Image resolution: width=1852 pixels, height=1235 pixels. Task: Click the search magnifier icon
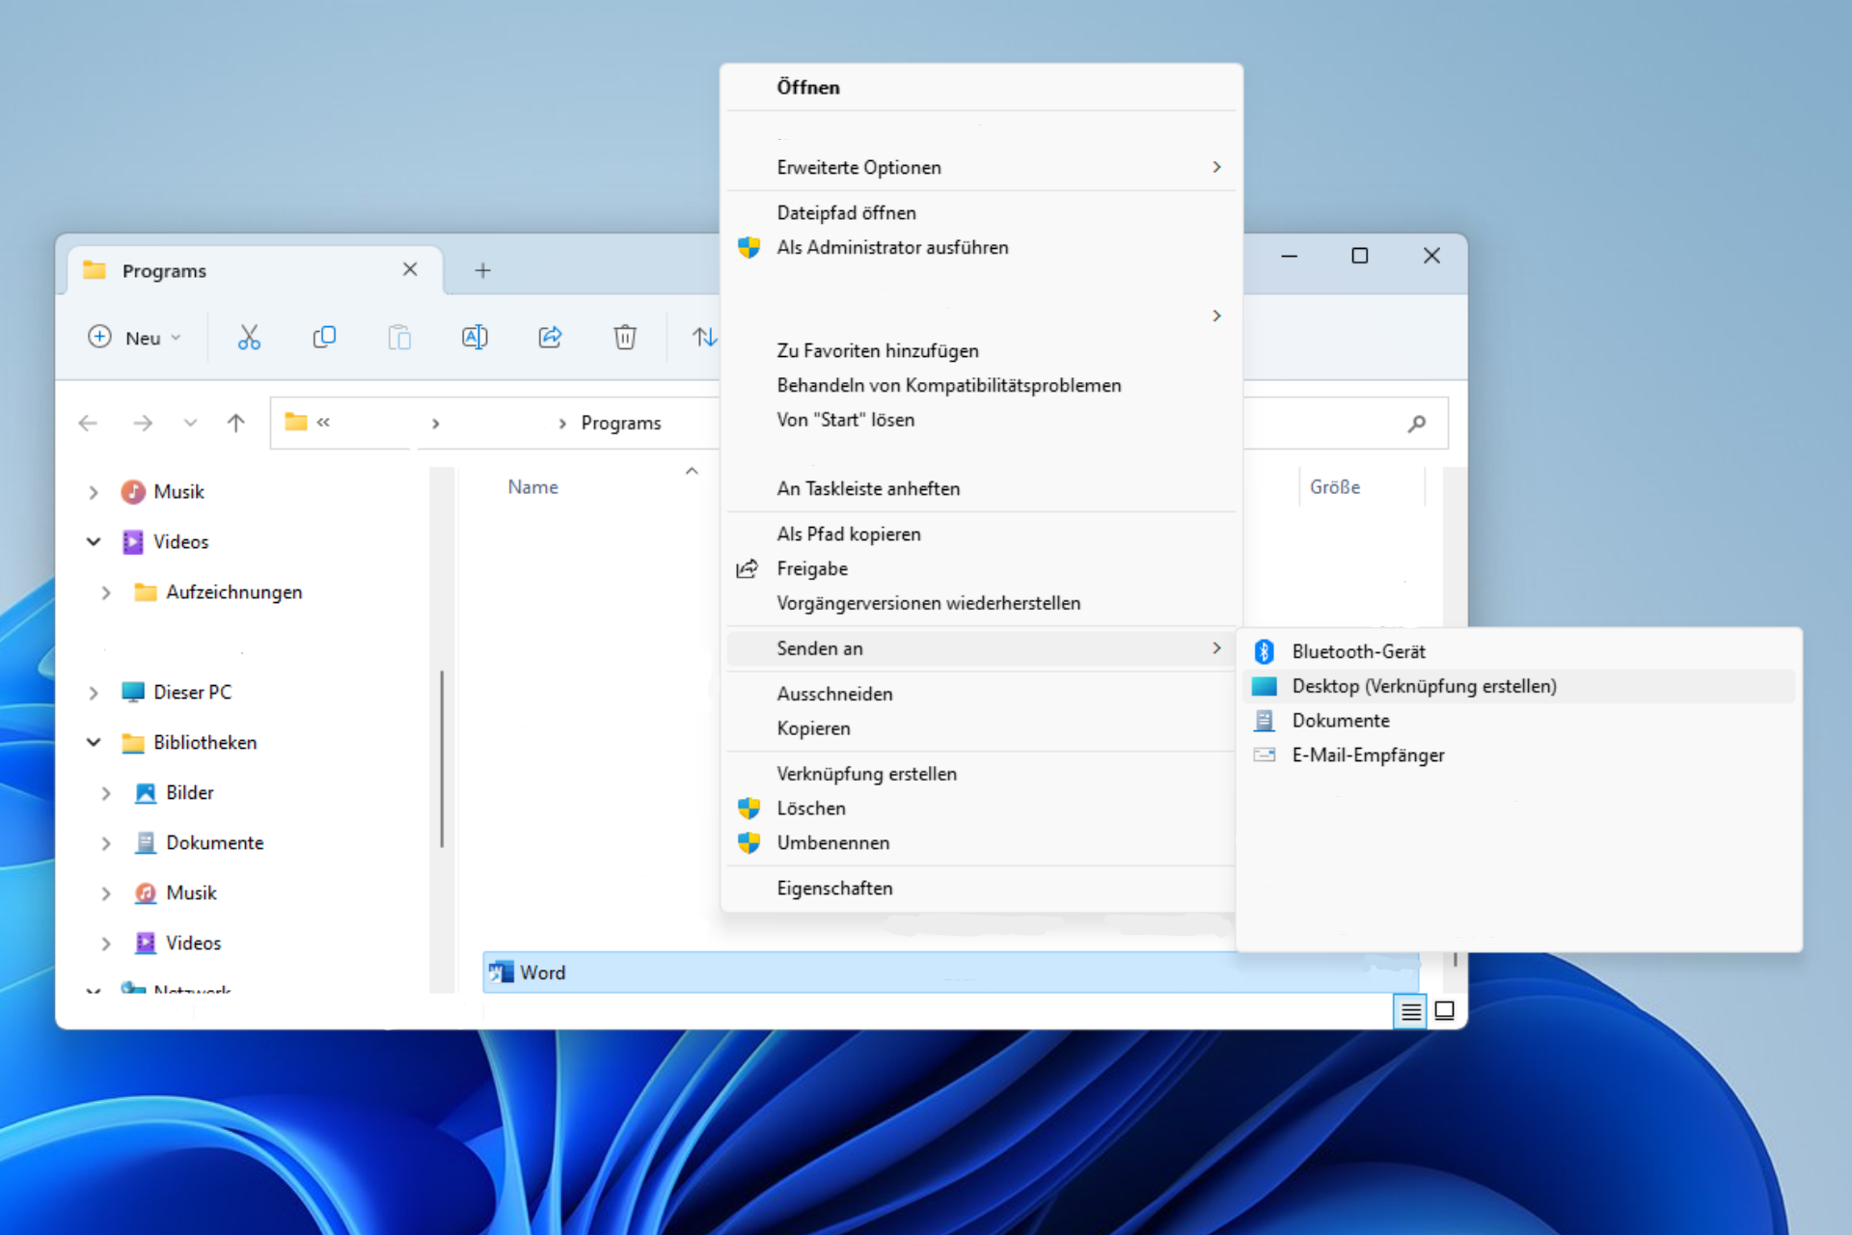point(1416,424)
